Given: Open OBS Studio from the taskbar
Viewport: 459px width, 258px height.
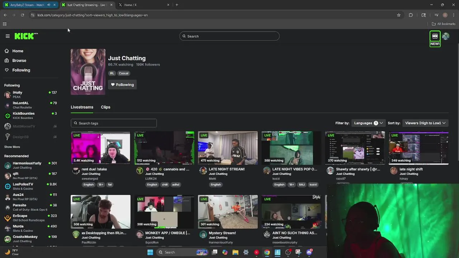Looking at the screenshot, I should pos(288,252).
